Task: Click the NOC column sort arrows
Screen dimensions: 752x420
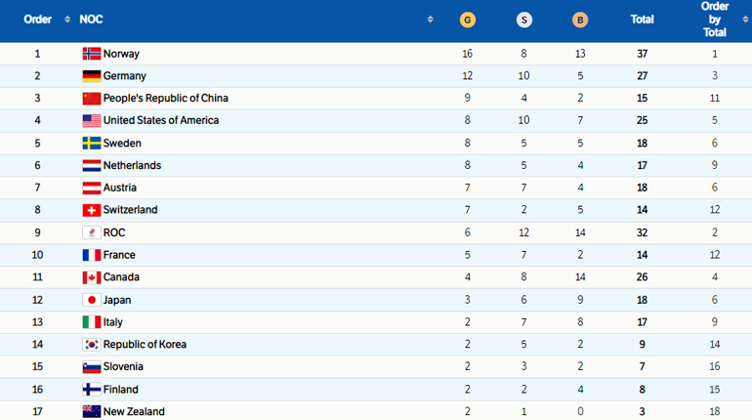Action: tap(430, 20)
